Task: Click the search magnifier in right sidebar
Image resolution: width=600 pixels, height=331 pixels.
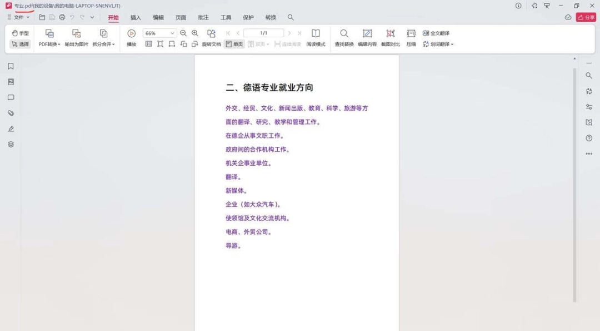Action: [589, 76]
